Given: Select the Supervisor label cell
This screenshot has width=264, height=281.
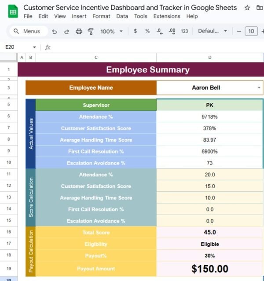Looking at the screenshot, I should [x=96, y=105].
